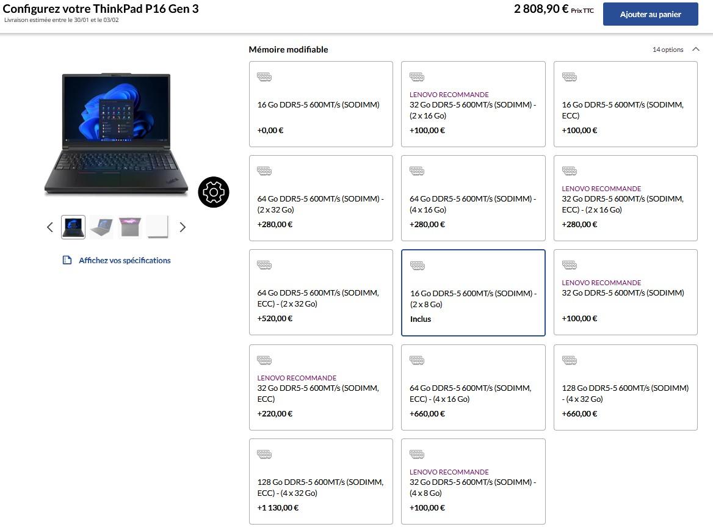Click the RAM icon on the 64 Go (2 x 32 Go) card
Image resolution: width=713 pixels, height=527 pixels.
point(264,171)
